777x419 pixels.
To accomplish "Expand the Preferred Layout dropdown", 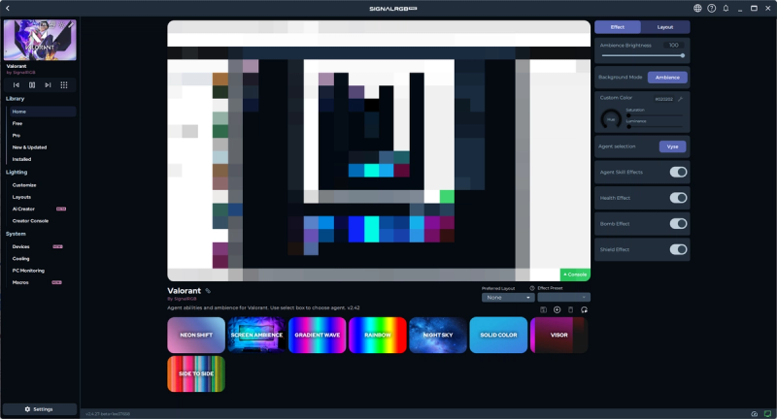I will (x=507, y=298).
